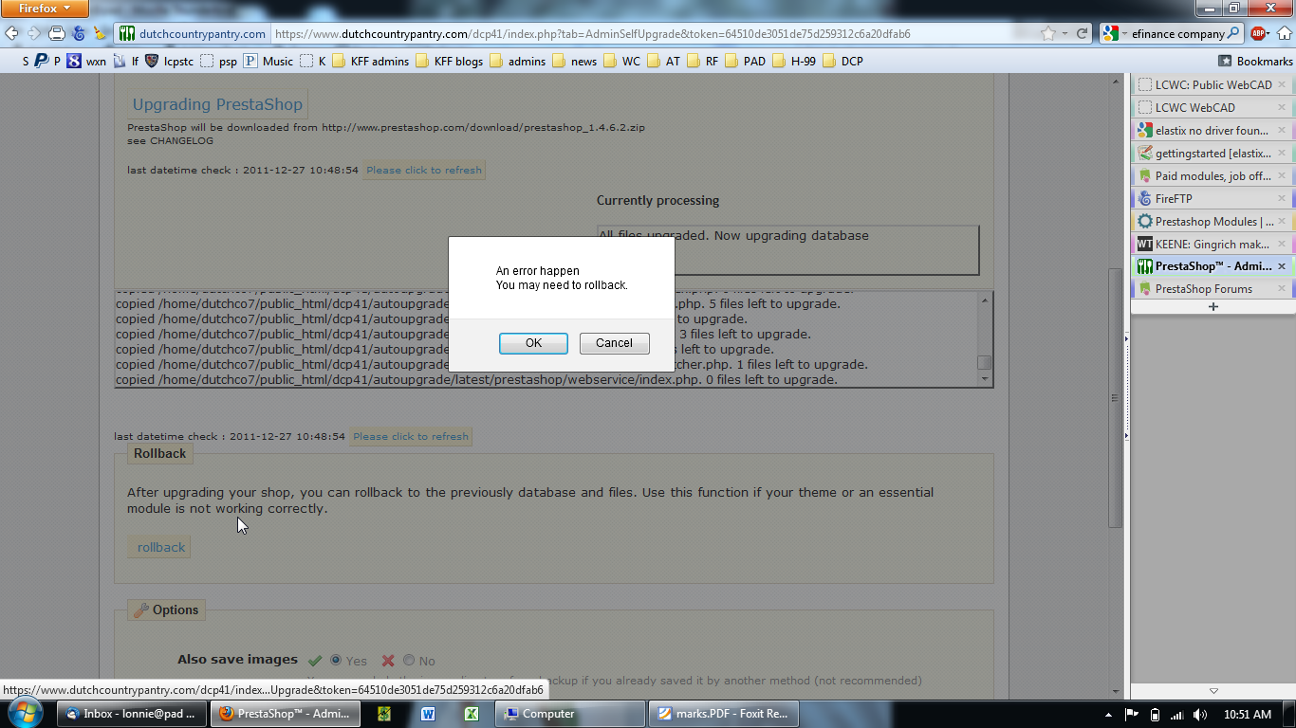The height and width of the screenshot is (728, 1296).
Task: Click lower 'Please click to refresh' button
Action: coord(411,437)
